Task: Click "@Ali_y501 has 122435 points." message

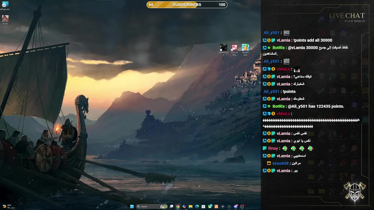Action: (x=316, y=106)
